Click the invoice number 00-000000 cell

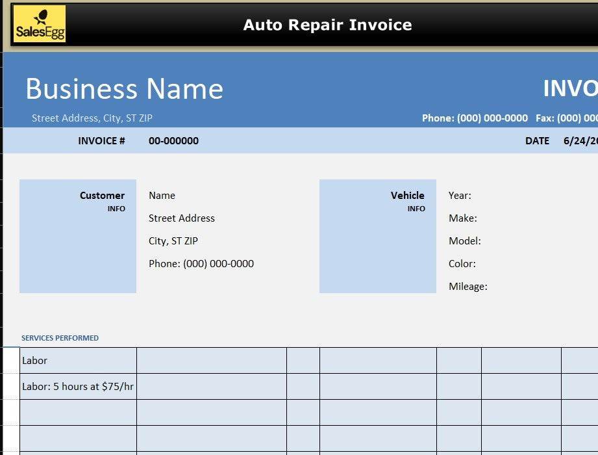[173, 141]
